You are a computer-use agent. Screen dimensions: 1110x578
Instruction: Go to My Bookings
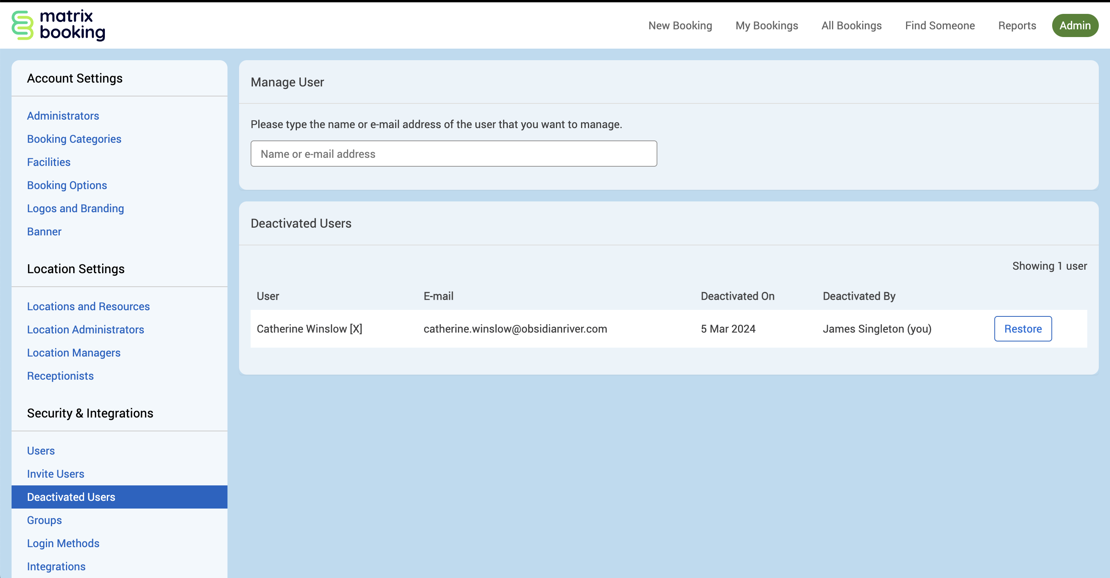(x=766, y=25)
